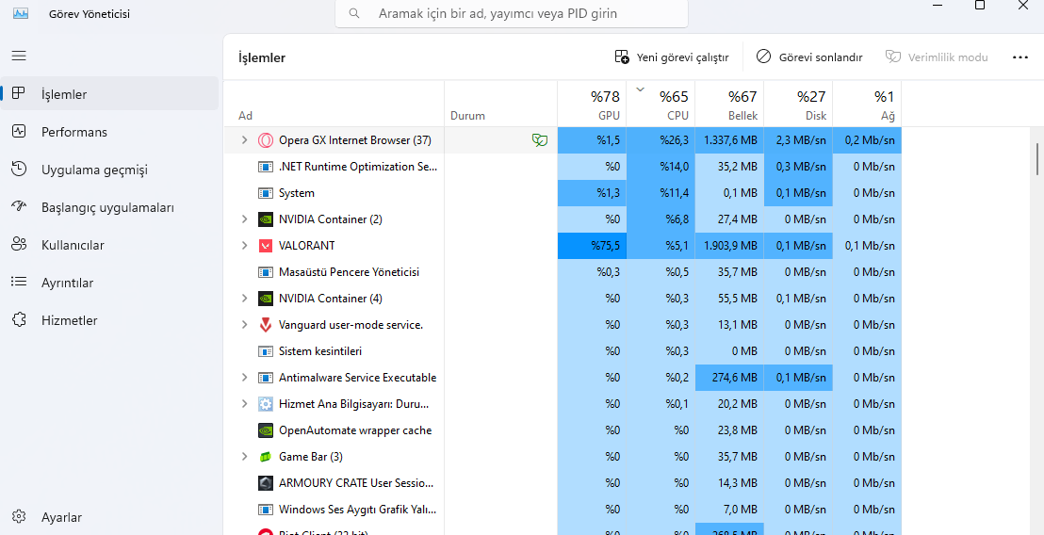Sort by the Disk column header
Screen dimensions: 1044x535
(798, 104)
